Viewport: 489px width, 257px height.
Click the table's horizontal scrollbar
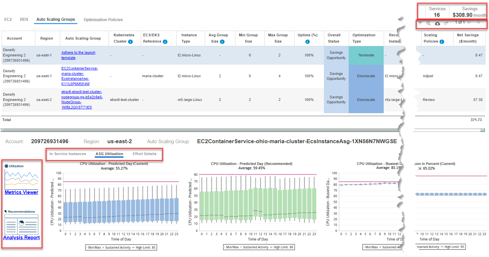198,130
